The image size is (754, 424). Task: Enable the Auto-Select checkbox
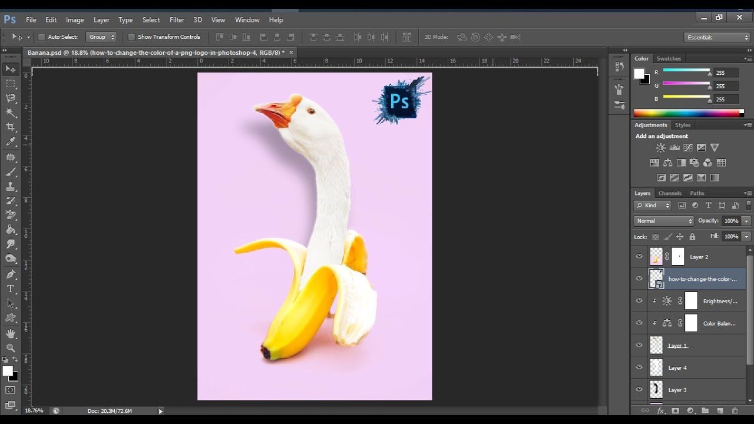click(x=41, y=37)
